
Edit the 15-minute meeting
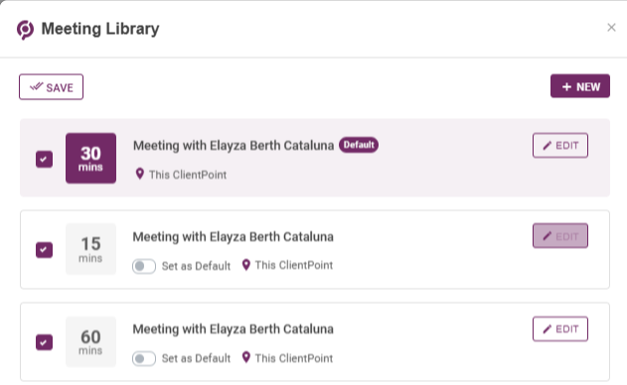coord(560,236)
